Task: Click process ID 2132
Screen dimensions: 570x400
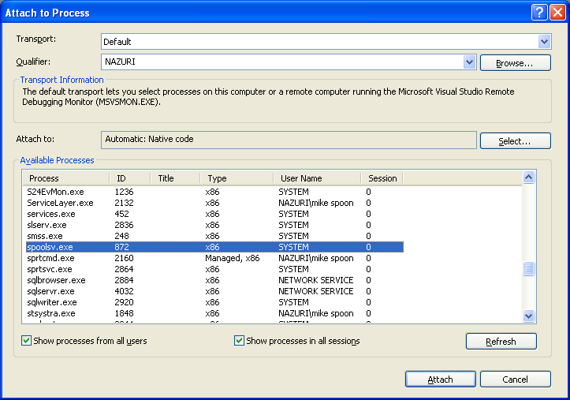Action: coord(124,203)
